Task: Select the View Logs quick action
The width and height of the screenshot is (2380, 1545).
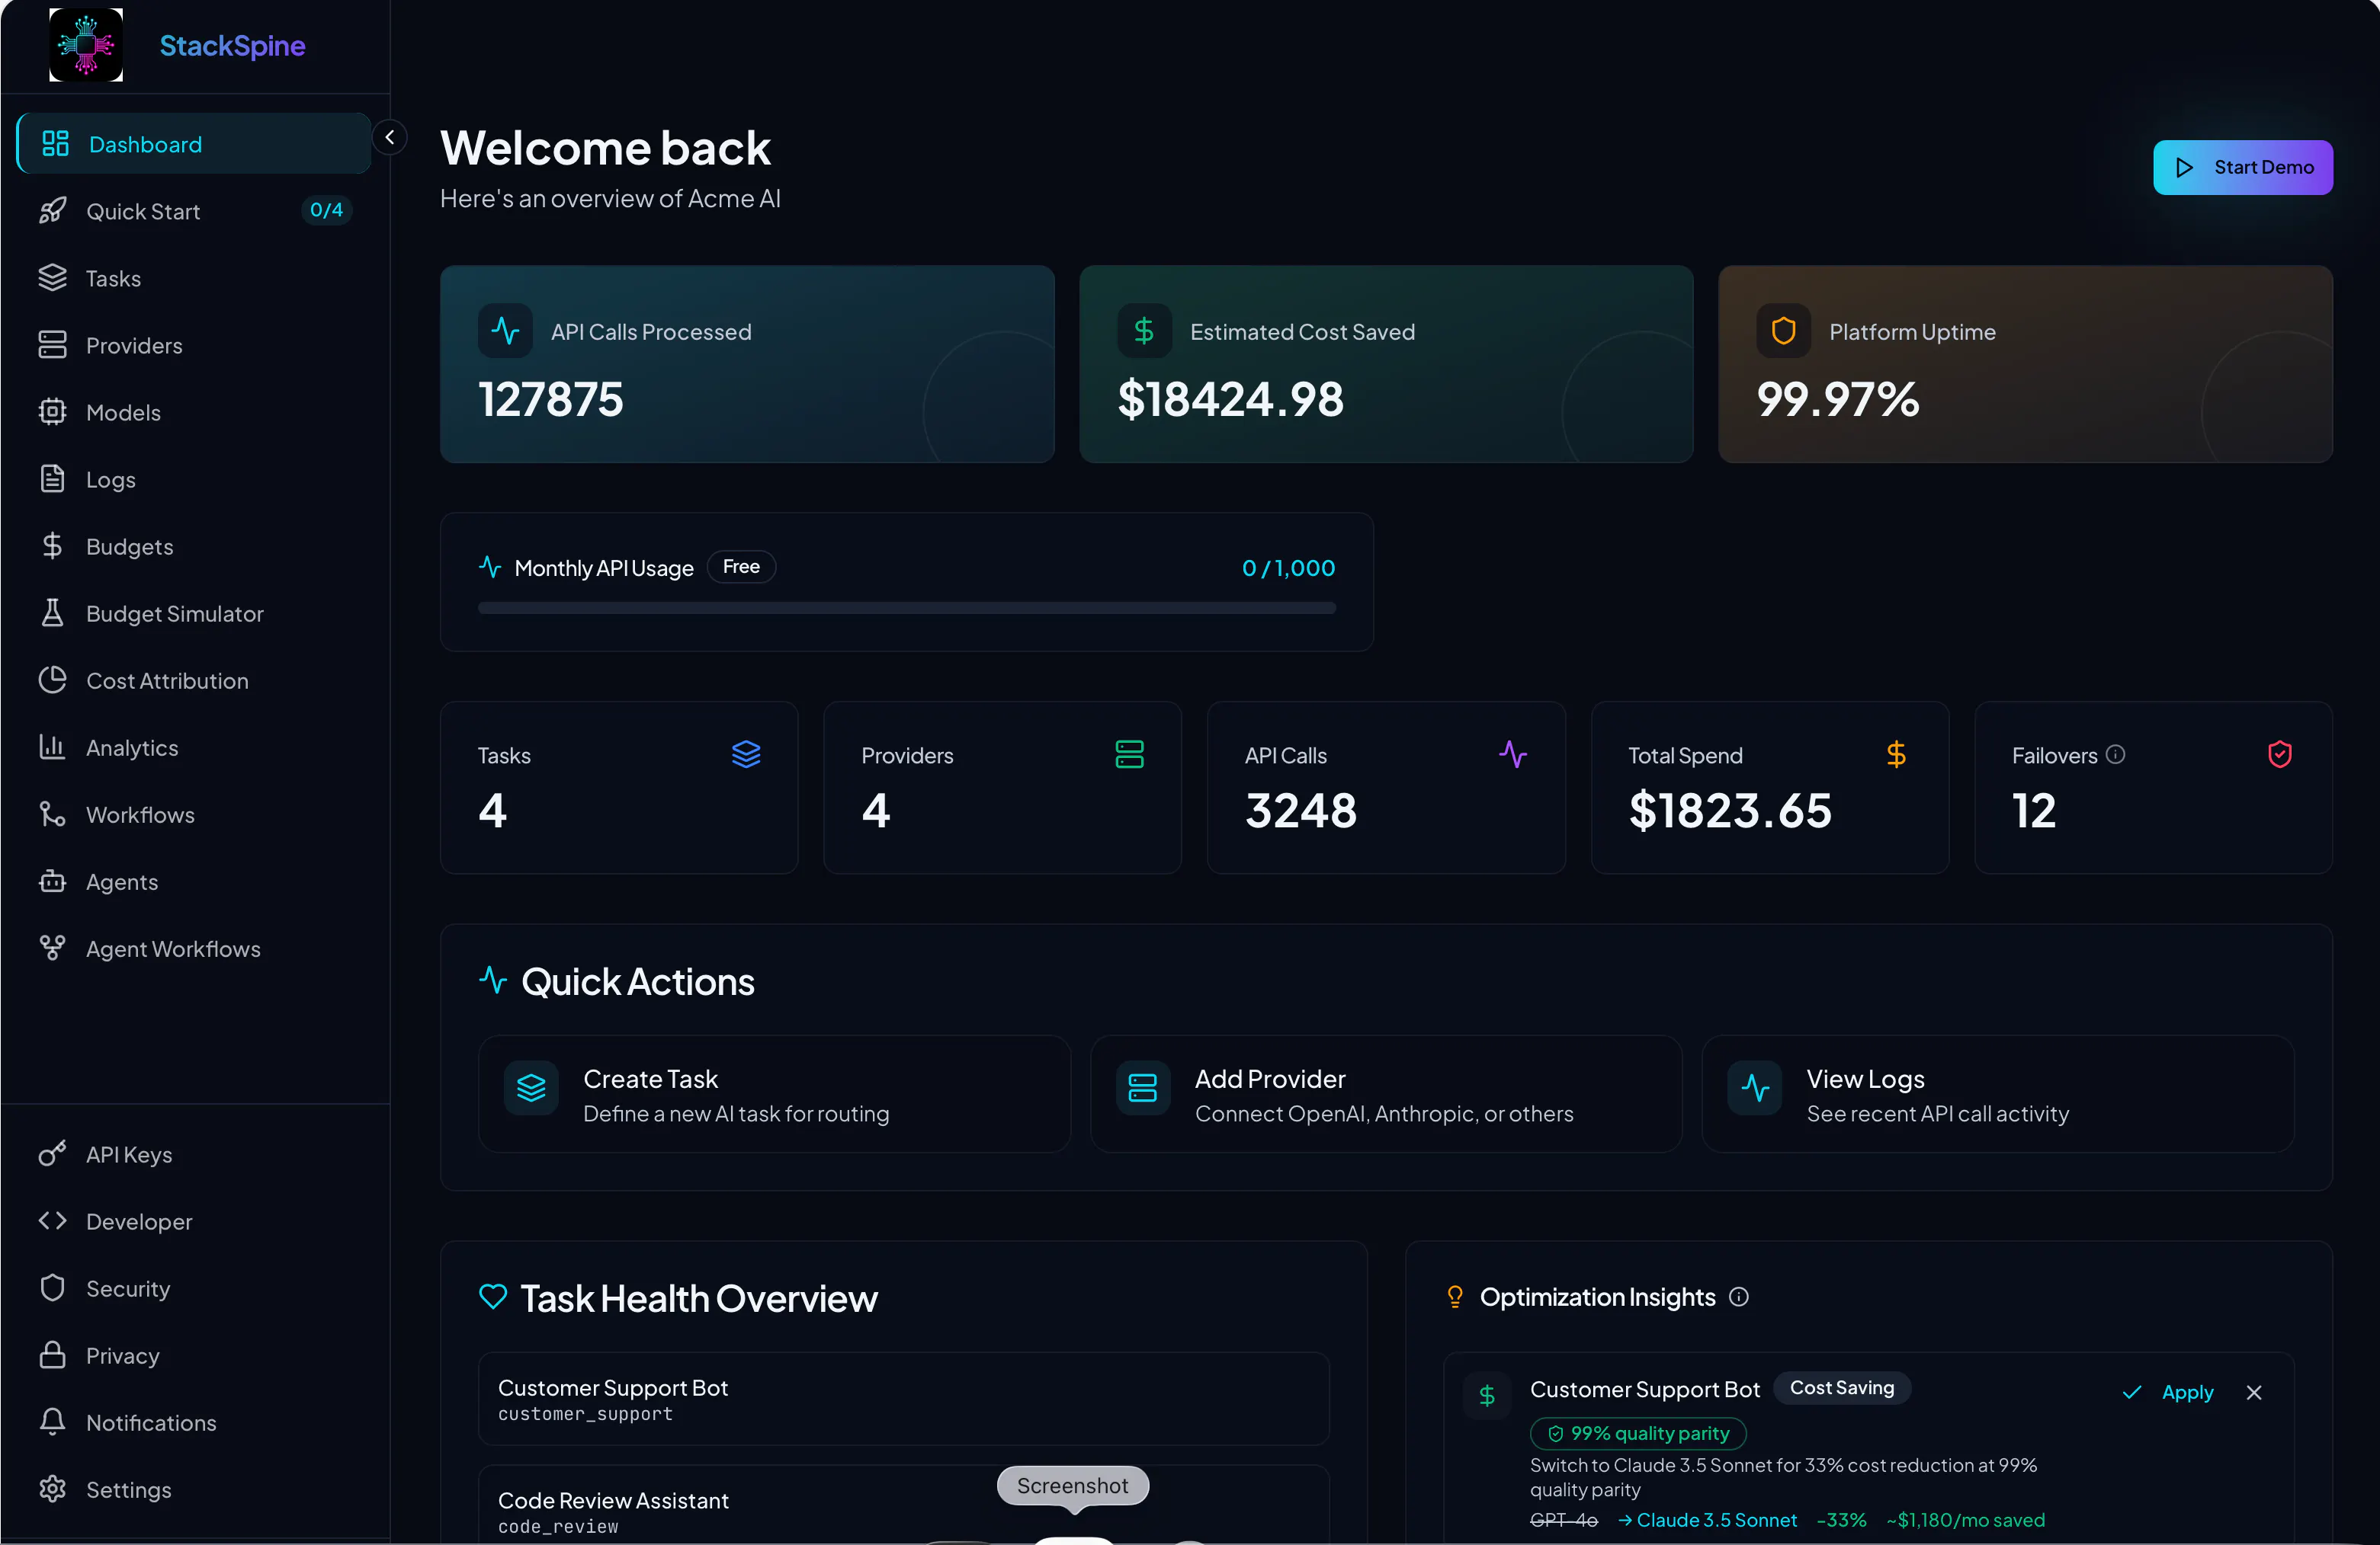Action: (x=1998, y=1094)
